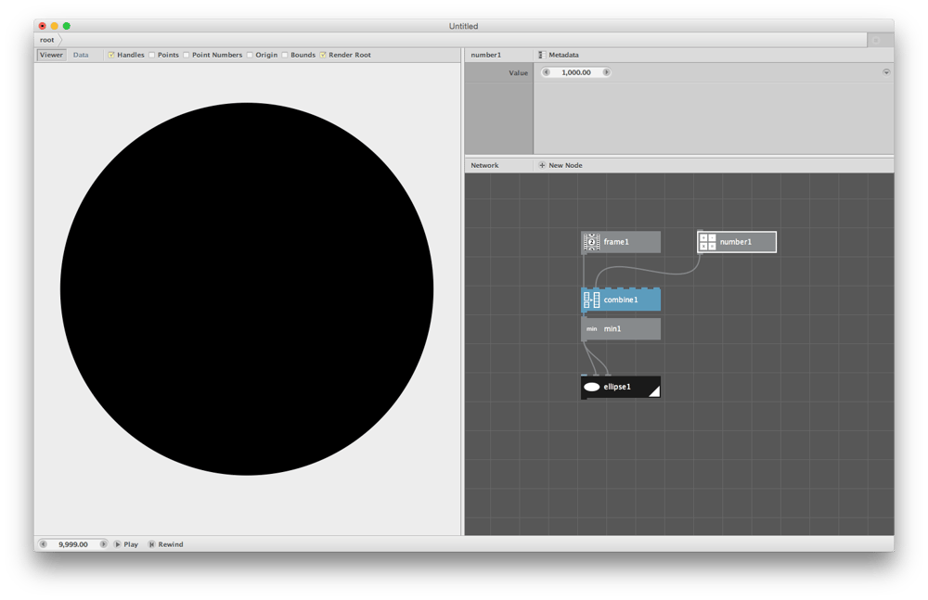Increase the Value field with right arrow
The height and width of the screenshot is (600, 928).
pos(606,72)
